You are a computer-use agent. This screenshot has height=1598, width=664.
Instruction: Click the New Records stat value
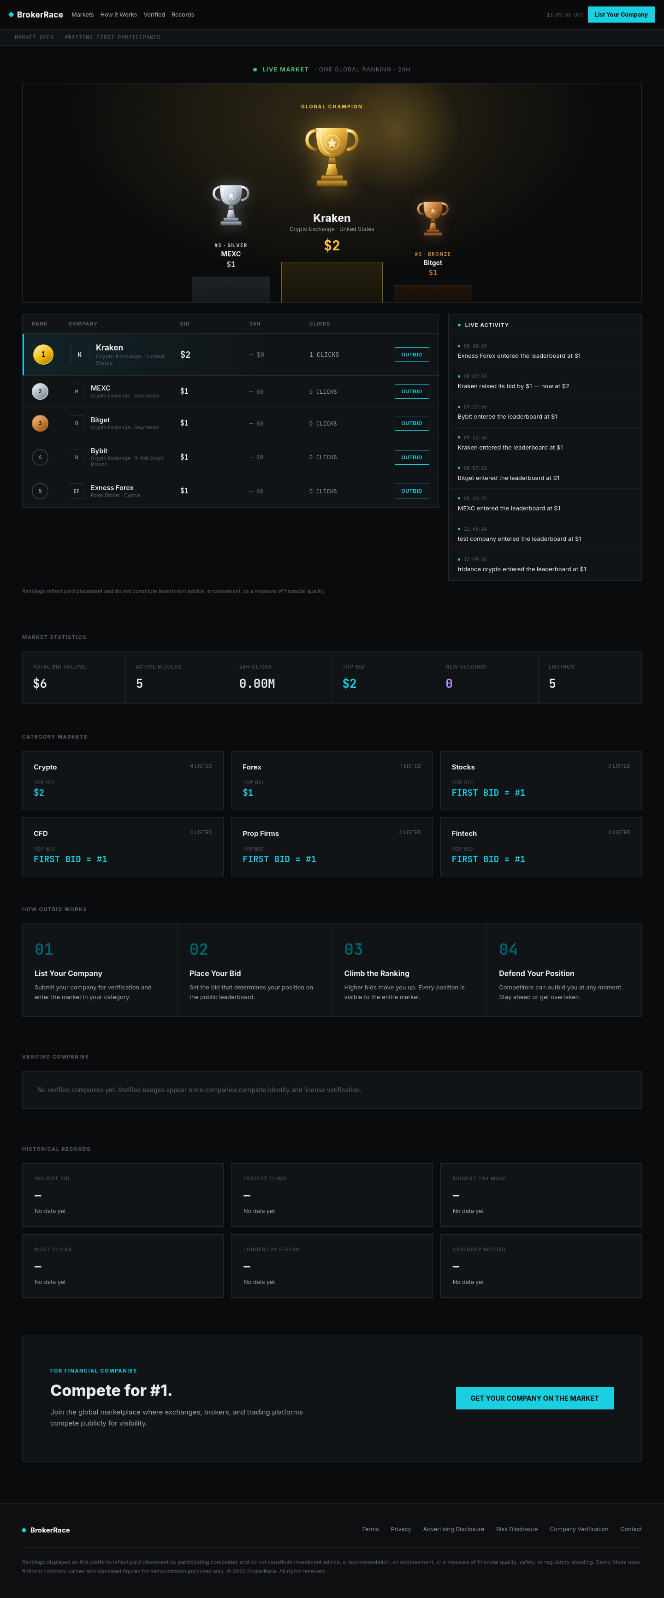point(449,683)
